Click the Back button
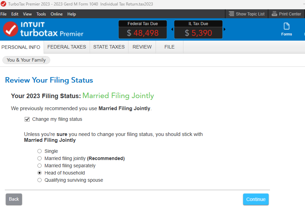The width and height of the screenshot is (305, 222). [x=14, y=199]
